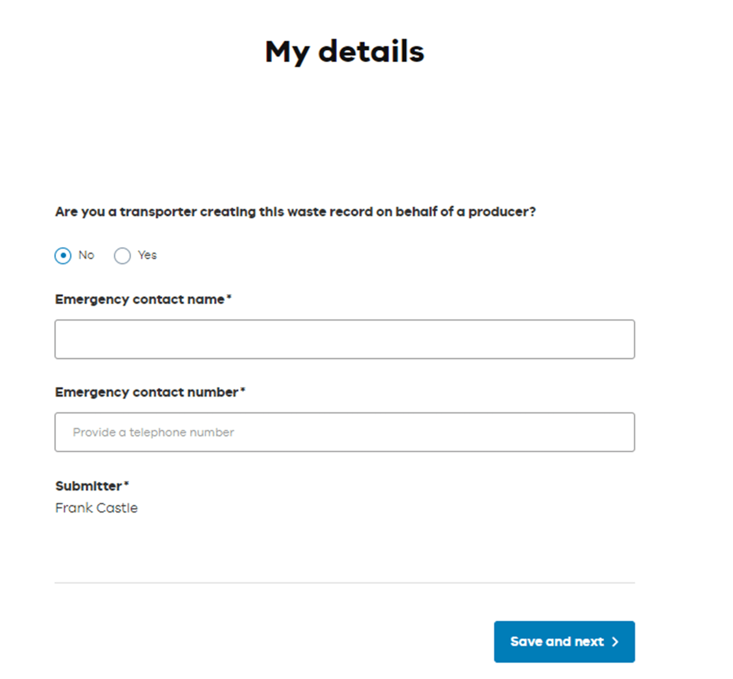Screen dimensions: 733x679
Task: Click the Emergency contact name input field
Action: point(345,339)
